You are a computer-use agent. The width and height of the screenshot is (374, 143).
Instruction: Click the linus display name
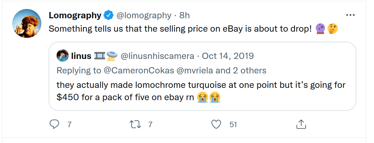coord(81,56)
